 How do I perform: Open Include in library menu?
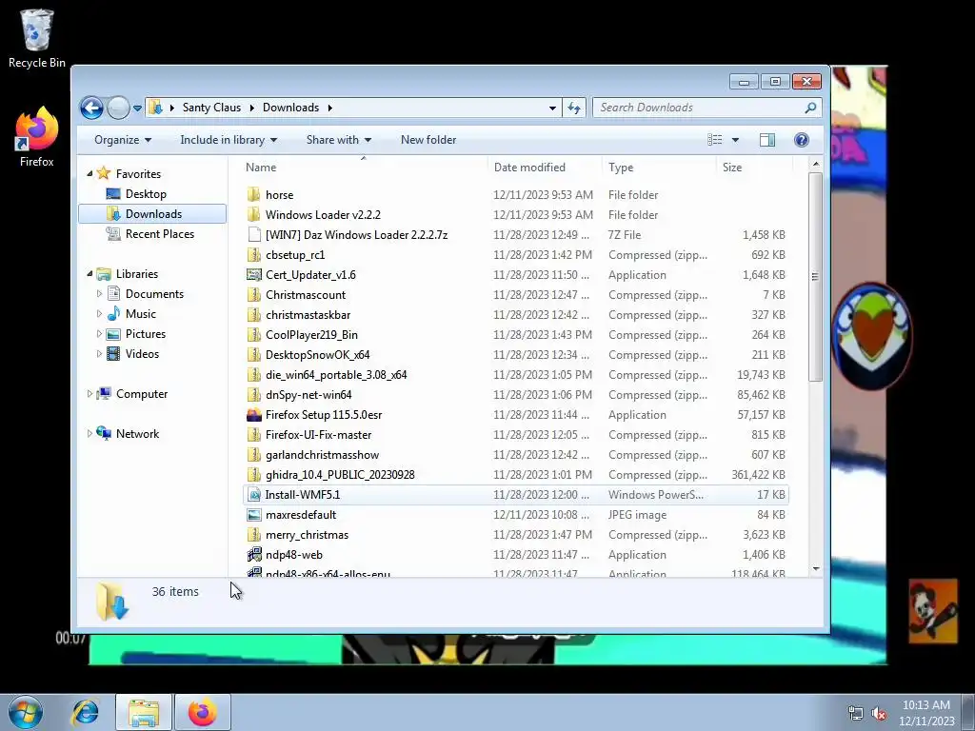(x=229, y=140)
